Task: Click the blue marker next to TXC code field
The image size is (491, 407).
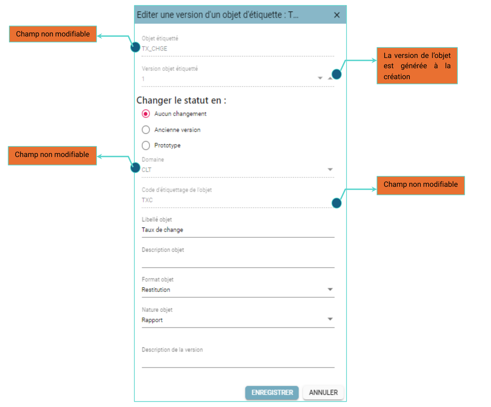Action: (337, 203)
